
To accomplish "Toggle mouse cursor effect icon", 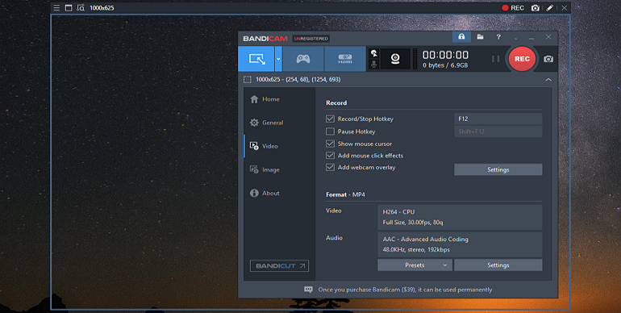I will click(x=373, y=53).
